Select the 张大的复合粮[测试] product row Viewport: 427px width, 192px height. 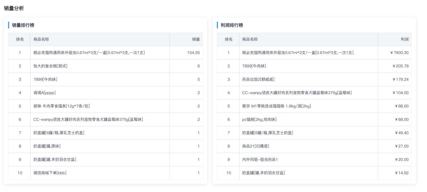pyautogui.click(x=50, y=66)
